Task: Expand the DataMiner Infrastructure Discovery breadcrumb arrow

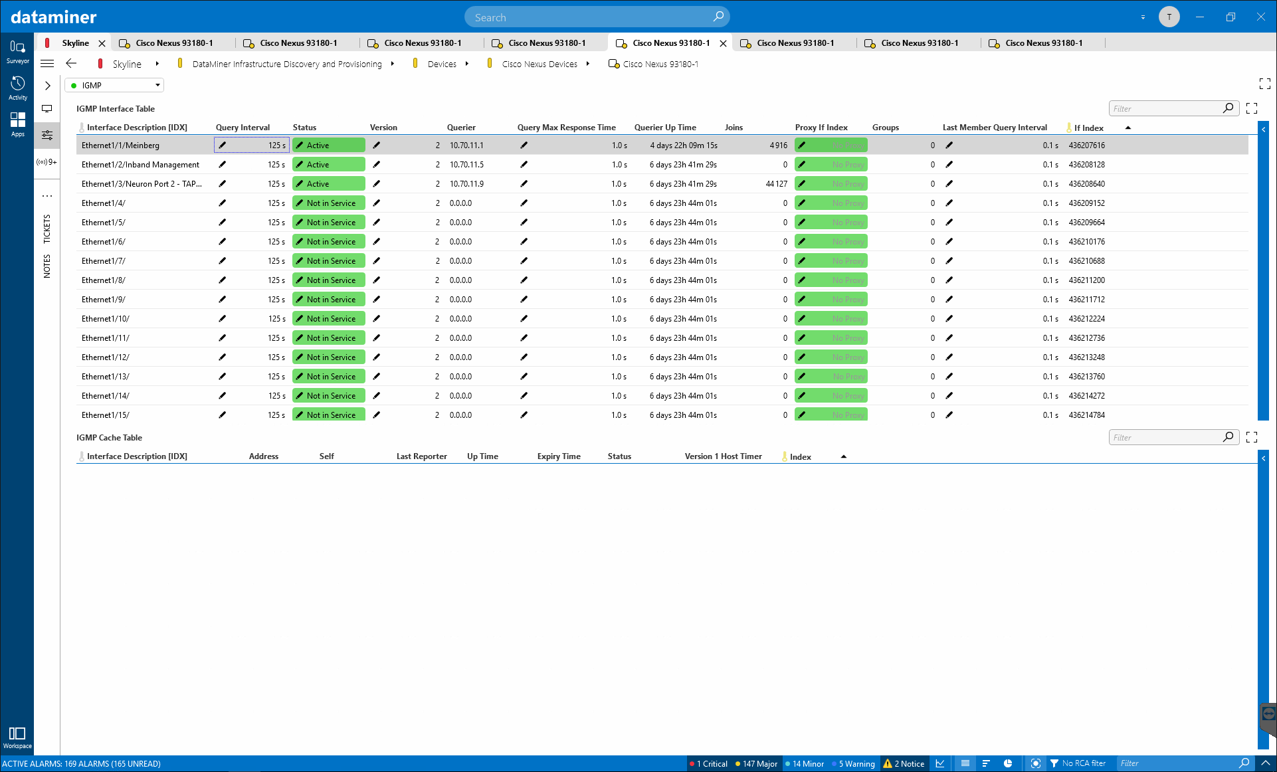Action: pos(393,64)
